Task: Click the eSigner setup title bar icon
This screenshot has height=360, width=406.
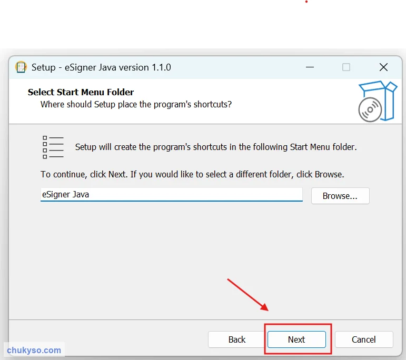Action: click(21, 67)
